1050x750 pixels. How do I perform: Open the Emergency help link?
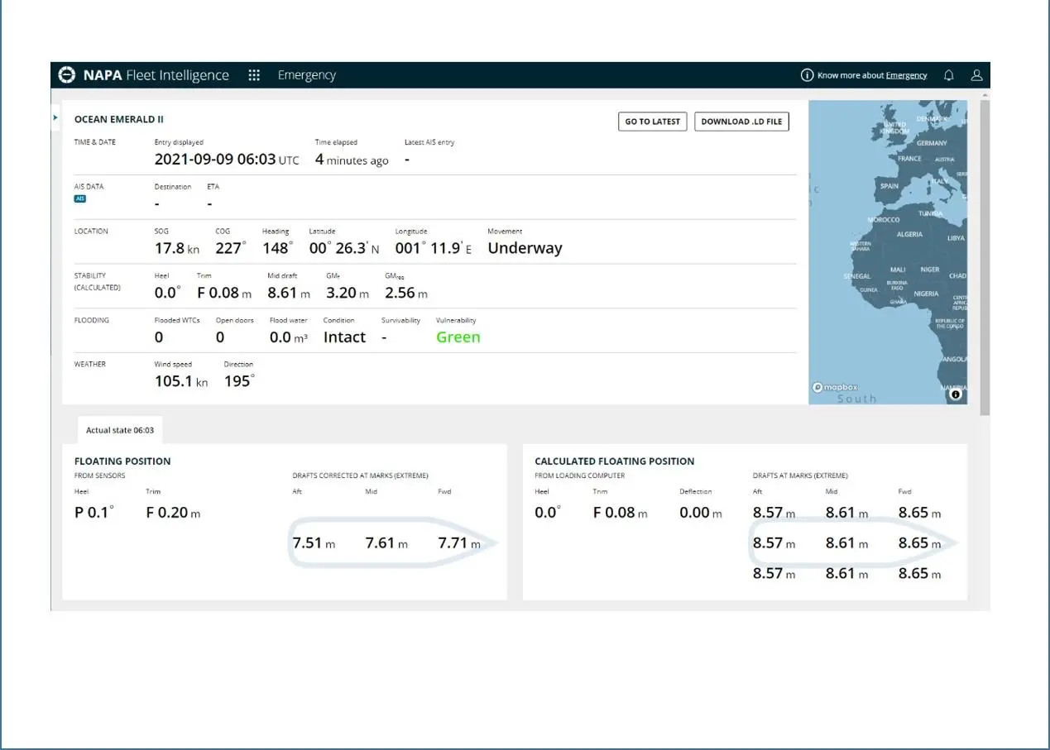906,75
